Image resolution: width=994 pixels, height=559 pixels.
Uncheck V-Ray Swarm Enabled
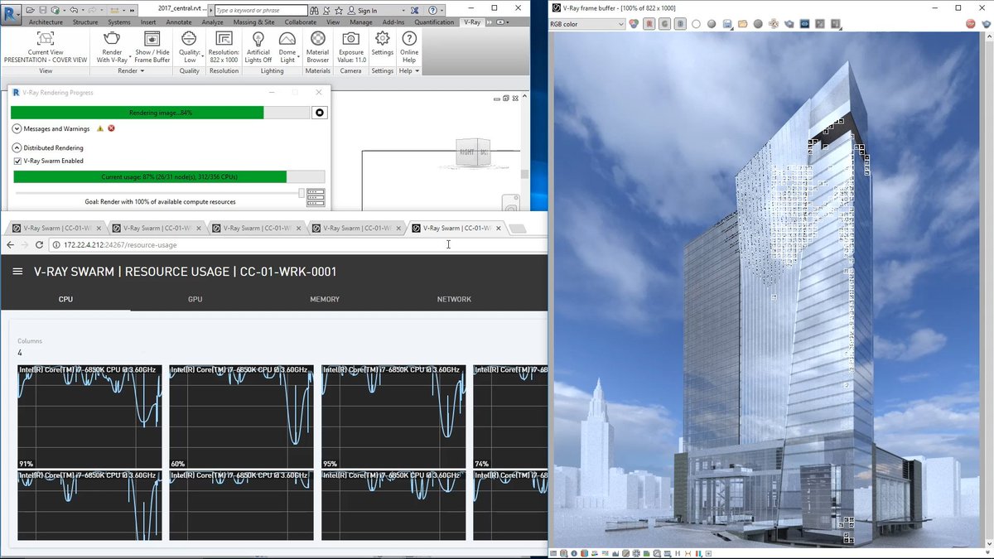click(x=18, y=161)
